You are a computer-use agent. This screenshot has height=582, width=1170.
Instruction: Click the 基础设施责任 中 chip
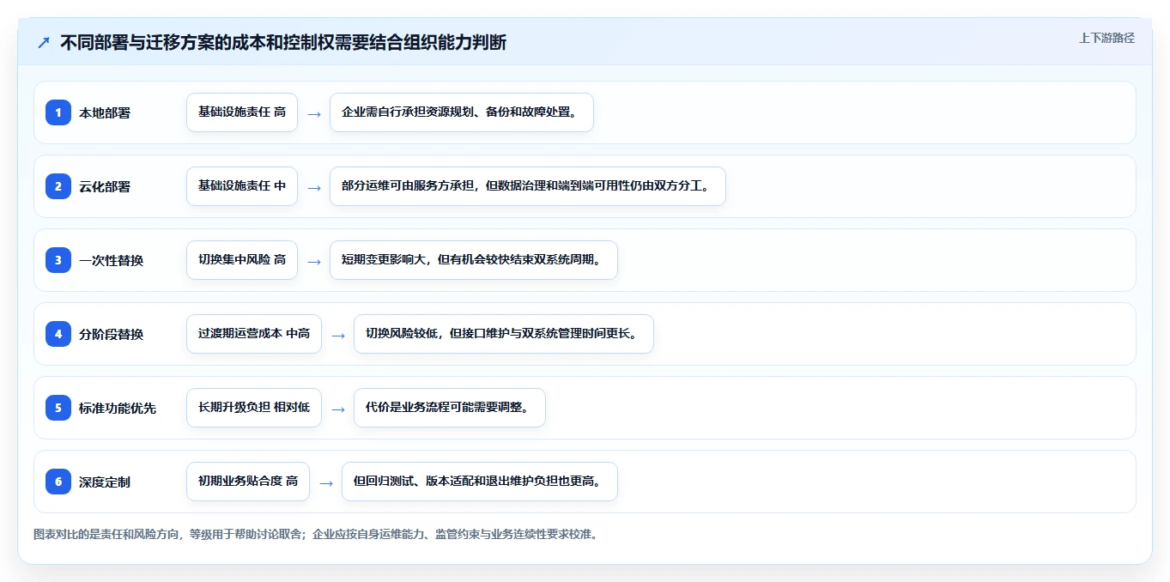tap(242, 186)
